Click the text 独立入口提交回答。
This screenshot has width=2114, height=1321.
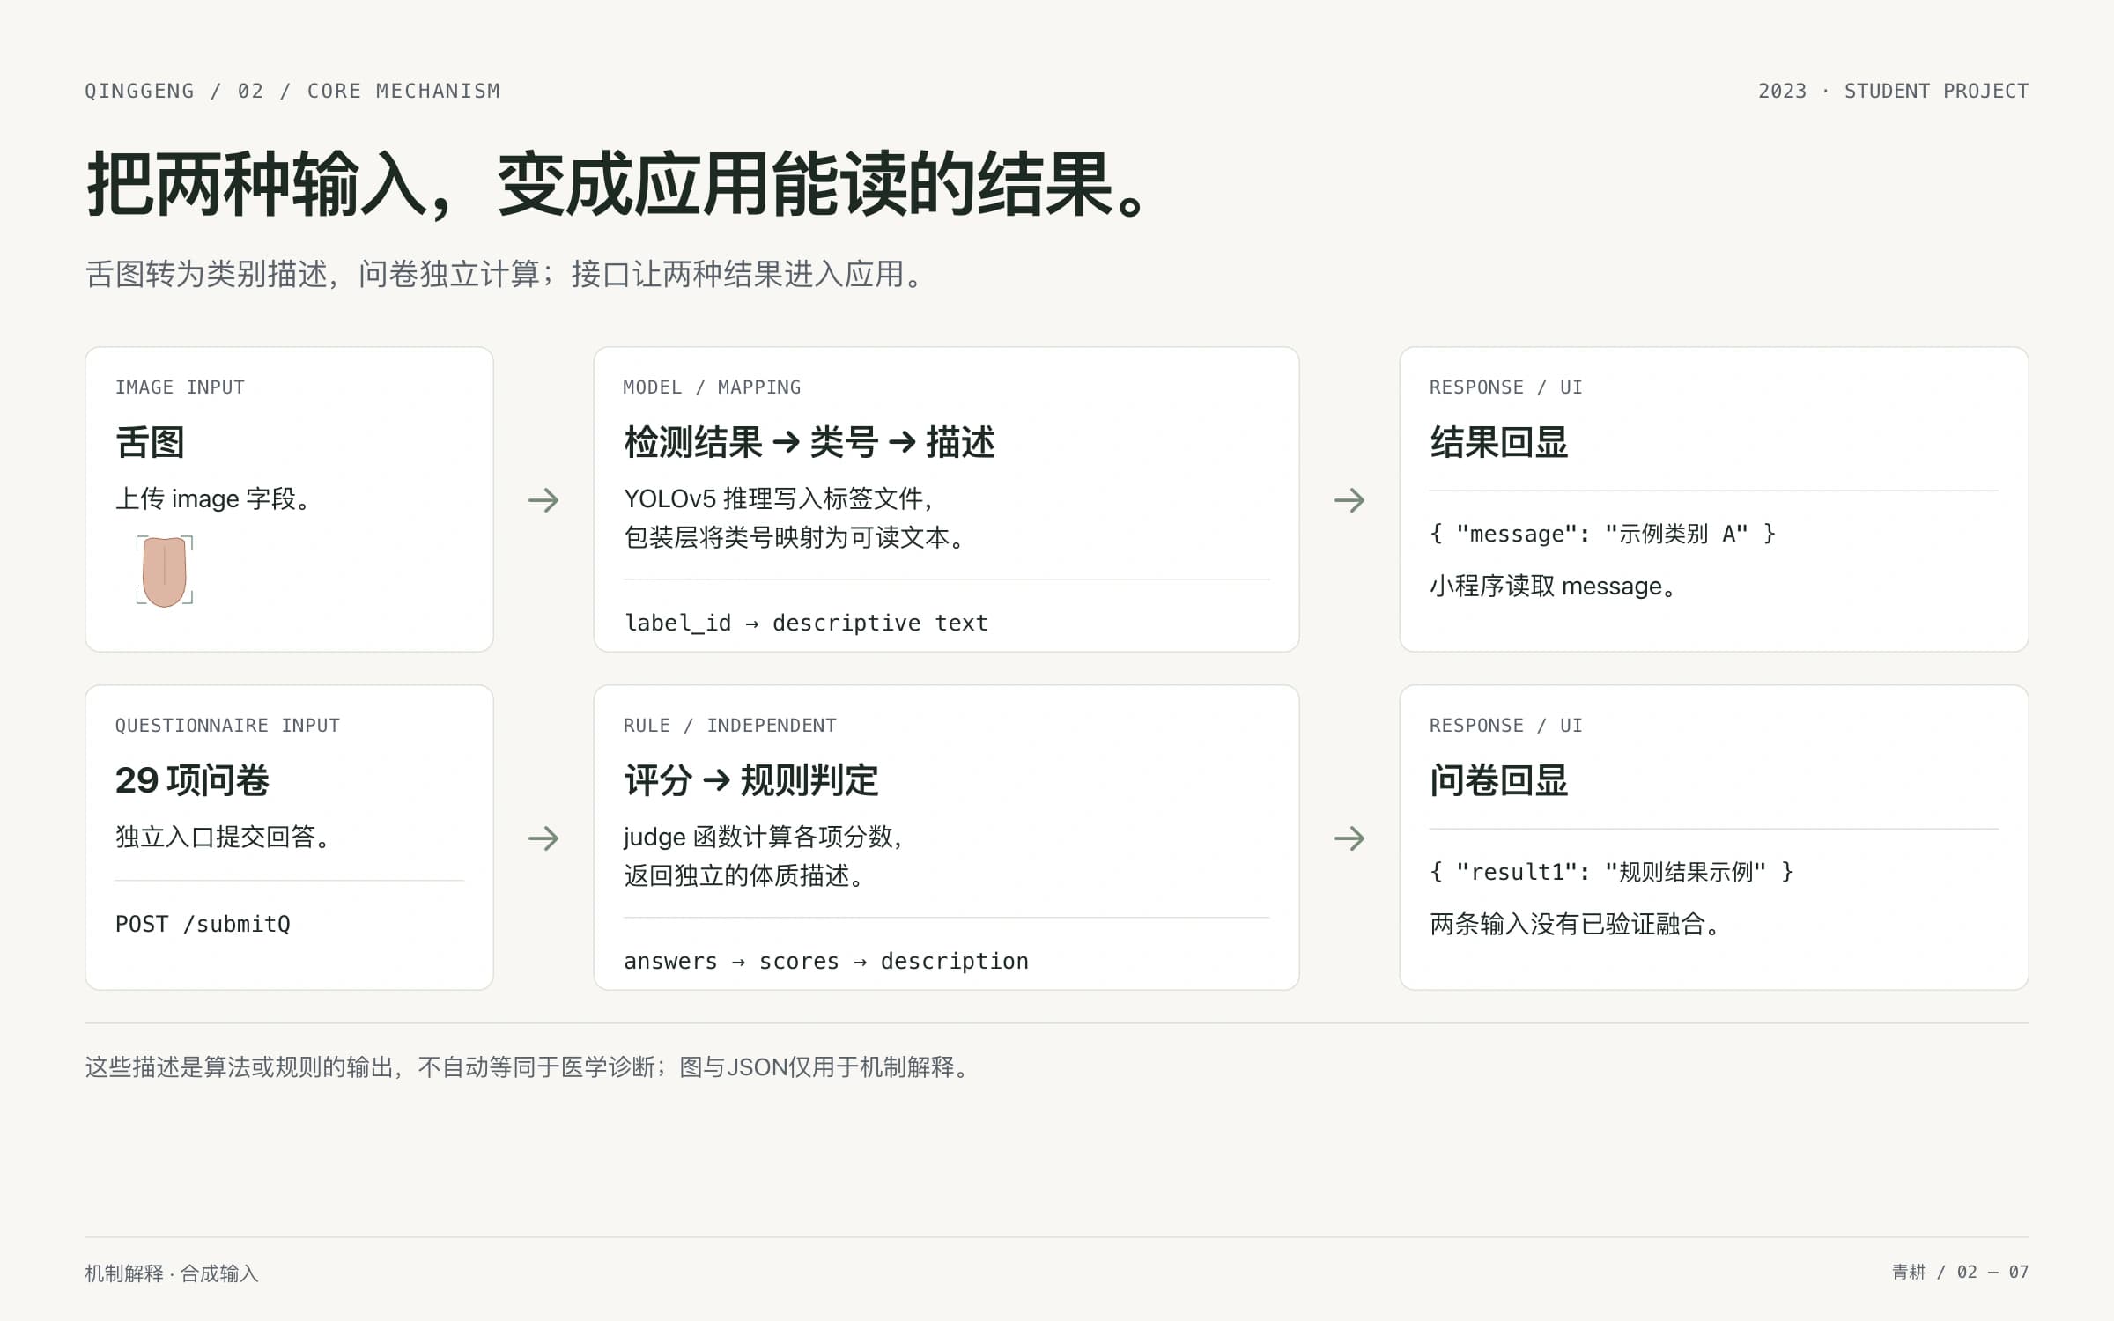click(222, 837)
